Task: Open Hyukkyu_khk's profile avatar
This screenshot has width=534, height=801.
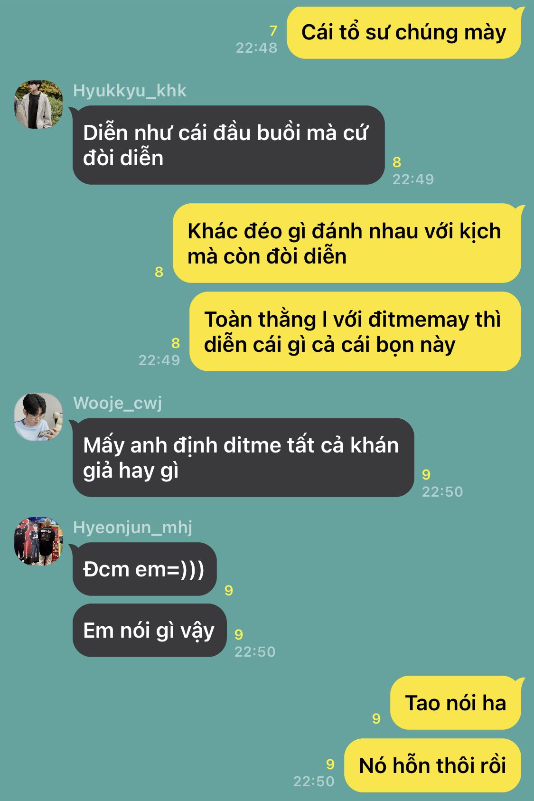Action: (38, 104)
